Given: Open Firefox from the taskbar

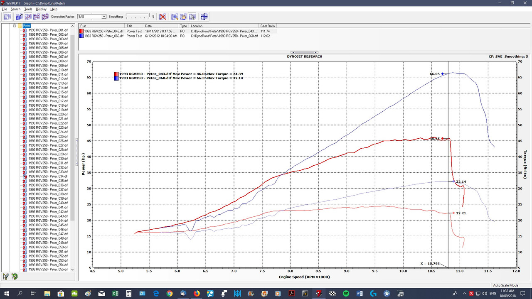Looking at the screenshot, I should [x=197, y=293].
